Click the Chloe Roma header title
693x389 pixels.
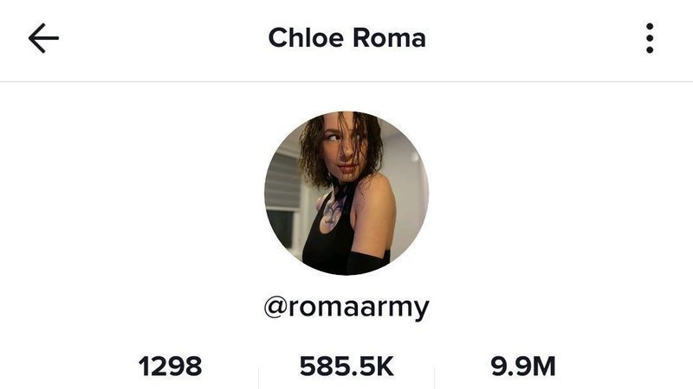pos(347,38)
